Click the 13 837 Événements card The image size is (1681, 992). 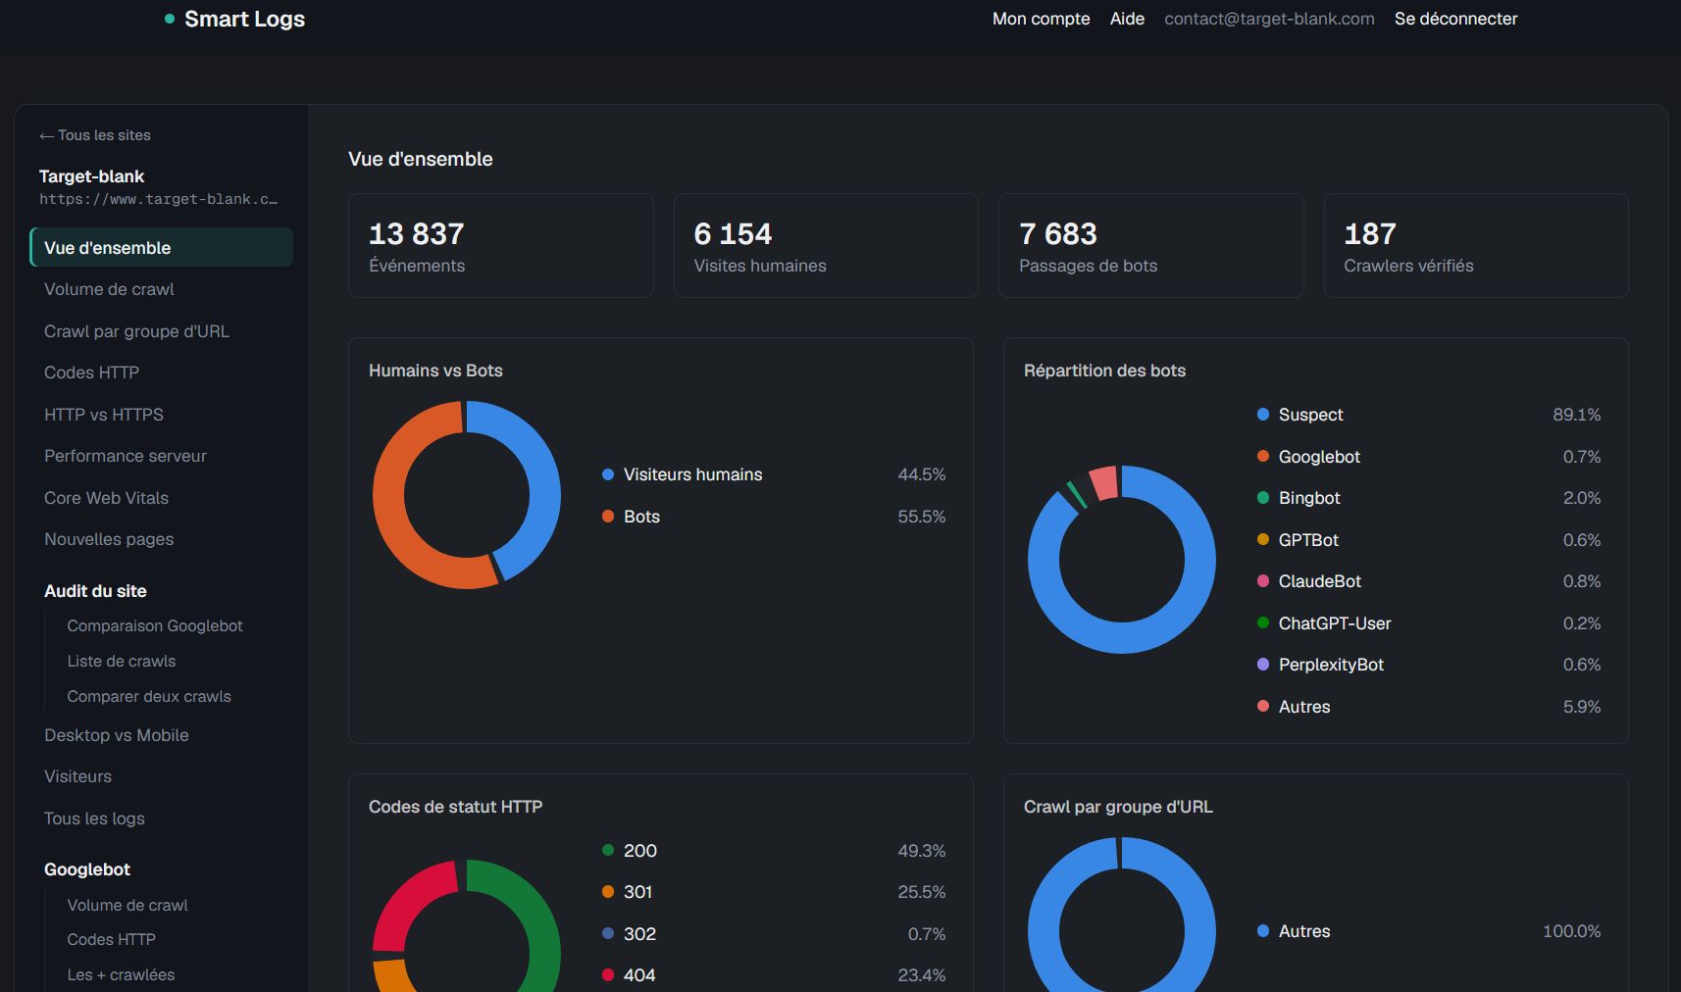500,245
